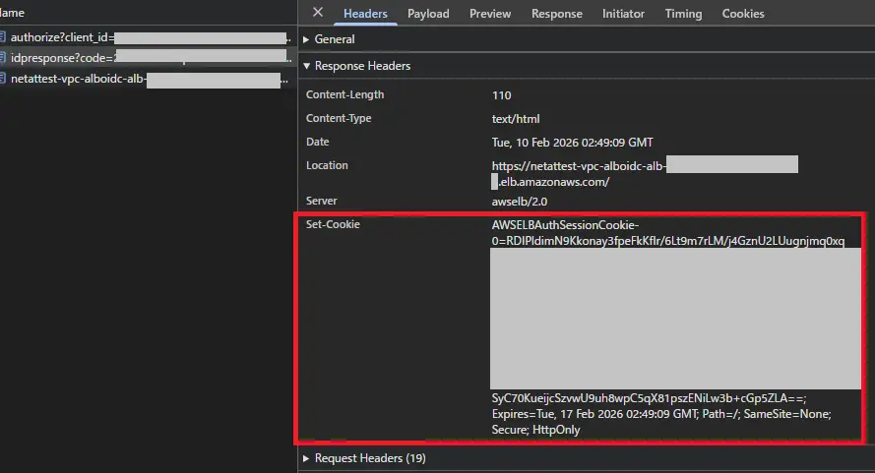Click the document icon beside the idpresponse request

pyautogui.click(x=3, y=59)
